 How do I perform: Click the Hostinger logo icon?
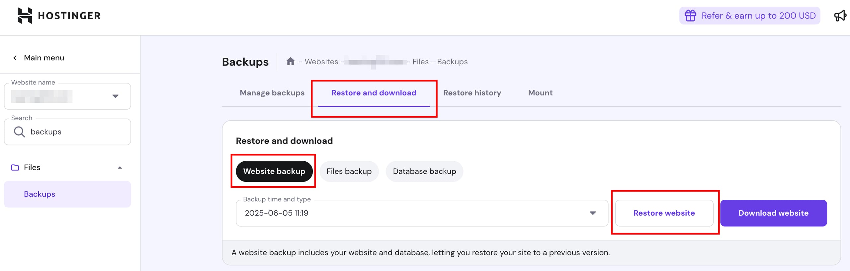point(25,16)
